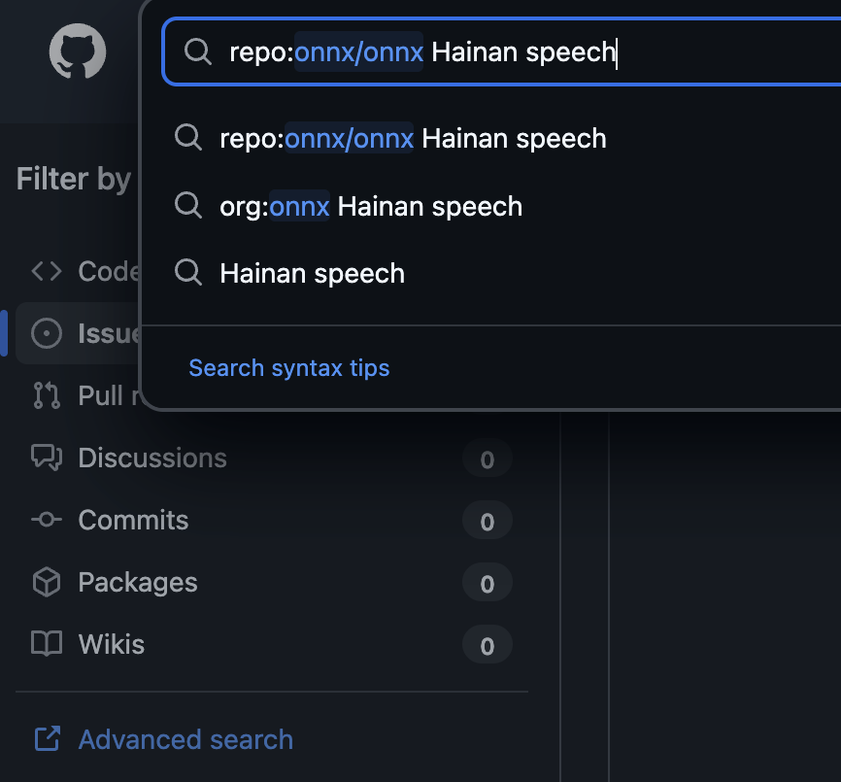The height and width of the screenshot is (782, 841).
Task: Click the Pull requests branch icon
Action: [x=47, y=395]
